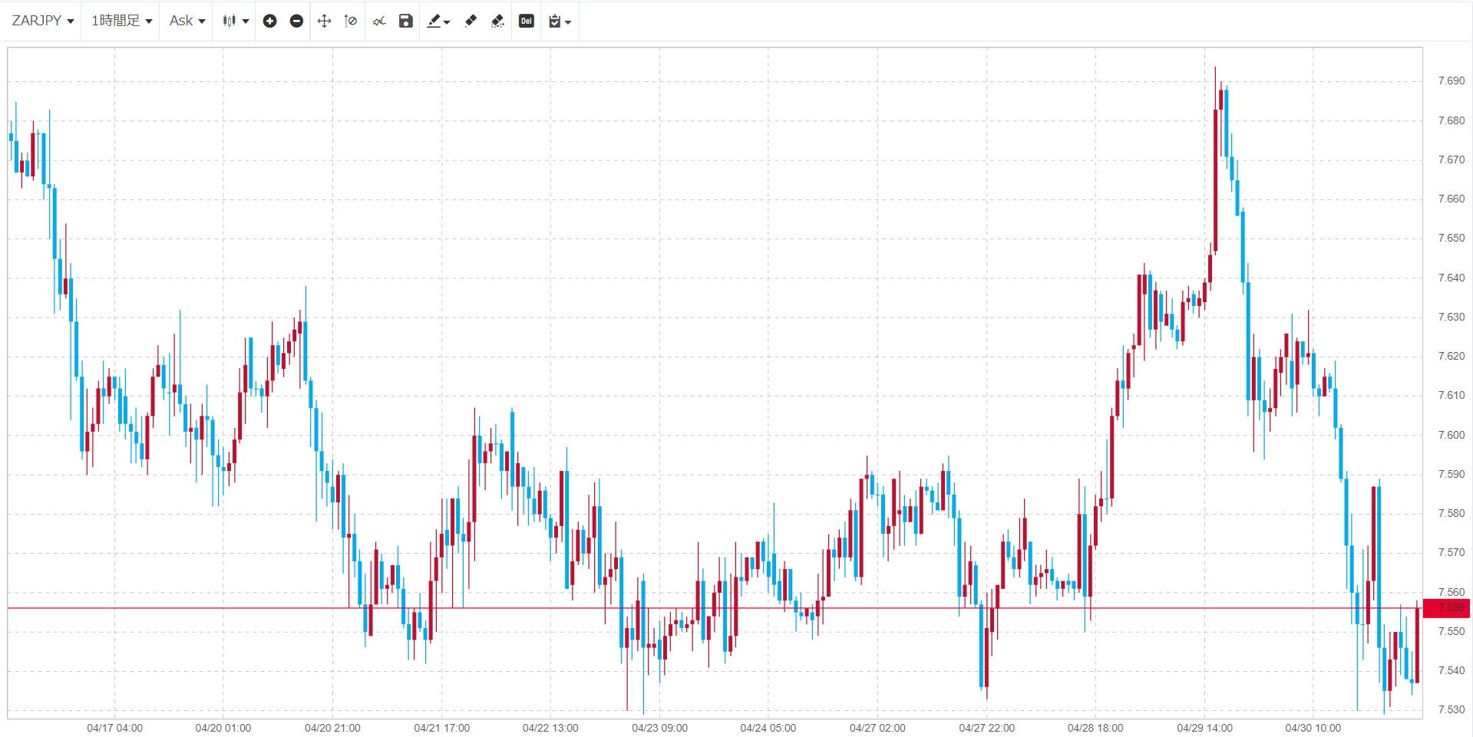Open the 1時間足 timeframe dropdown
This screenshot has width=1473, height=737.
point(122,21)
